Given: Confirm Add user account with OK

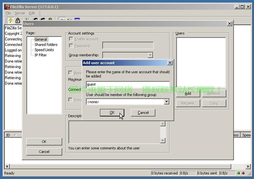Looking at the screenshot, I should pyautogui.click(x=112, y=113).
